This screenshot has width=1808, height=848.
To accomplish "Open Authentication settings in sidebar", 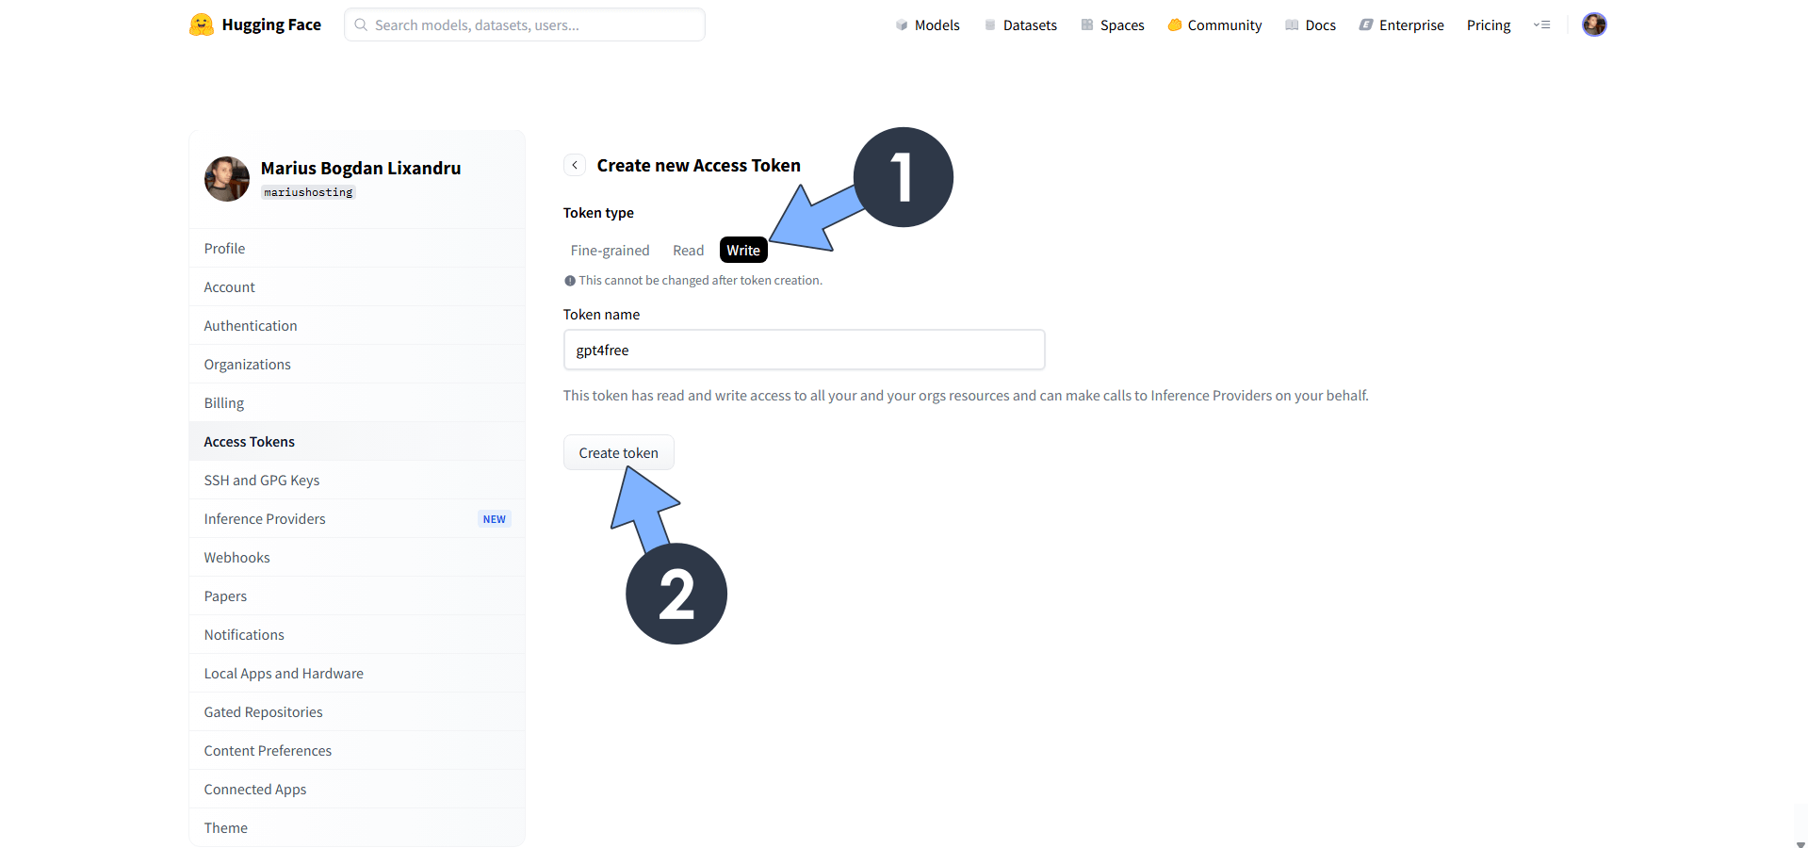I will [x=357, y=325].
